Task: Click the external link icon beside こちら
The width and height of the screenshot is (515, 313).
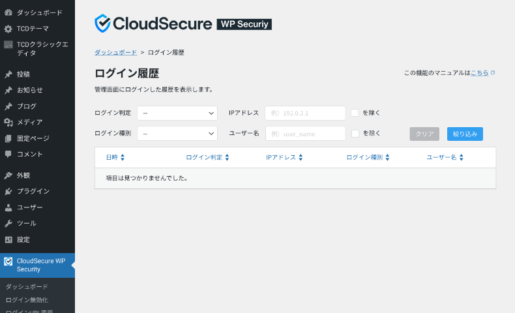Action: tap(493, 72)
